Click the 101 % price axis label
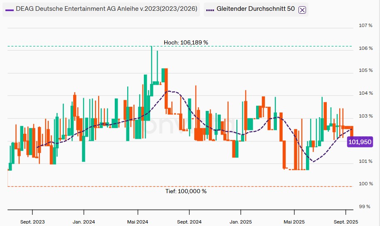 pos(366,161)
